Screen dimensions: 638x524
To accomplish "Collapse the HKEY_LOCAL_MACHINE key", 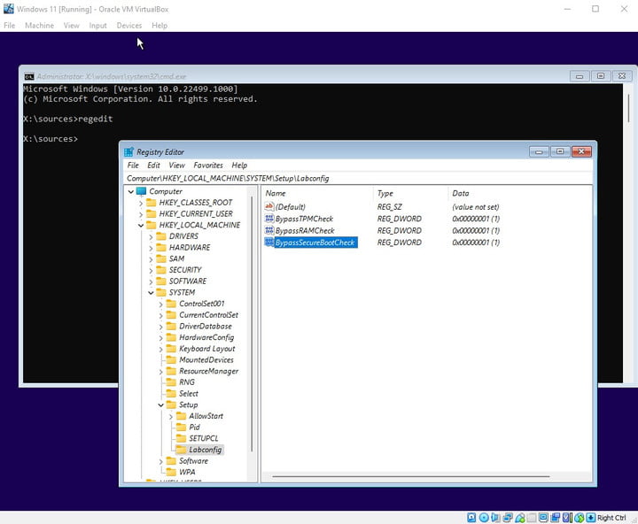I will [141, 225].
